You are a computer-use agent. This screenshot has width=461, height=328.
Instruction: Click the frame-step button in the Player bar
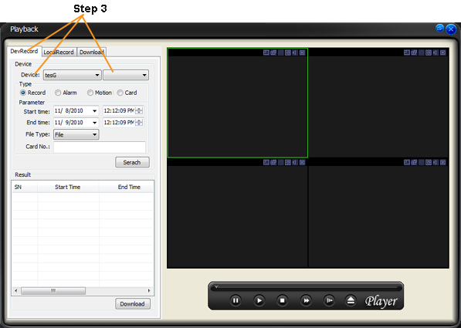[329, 301]
